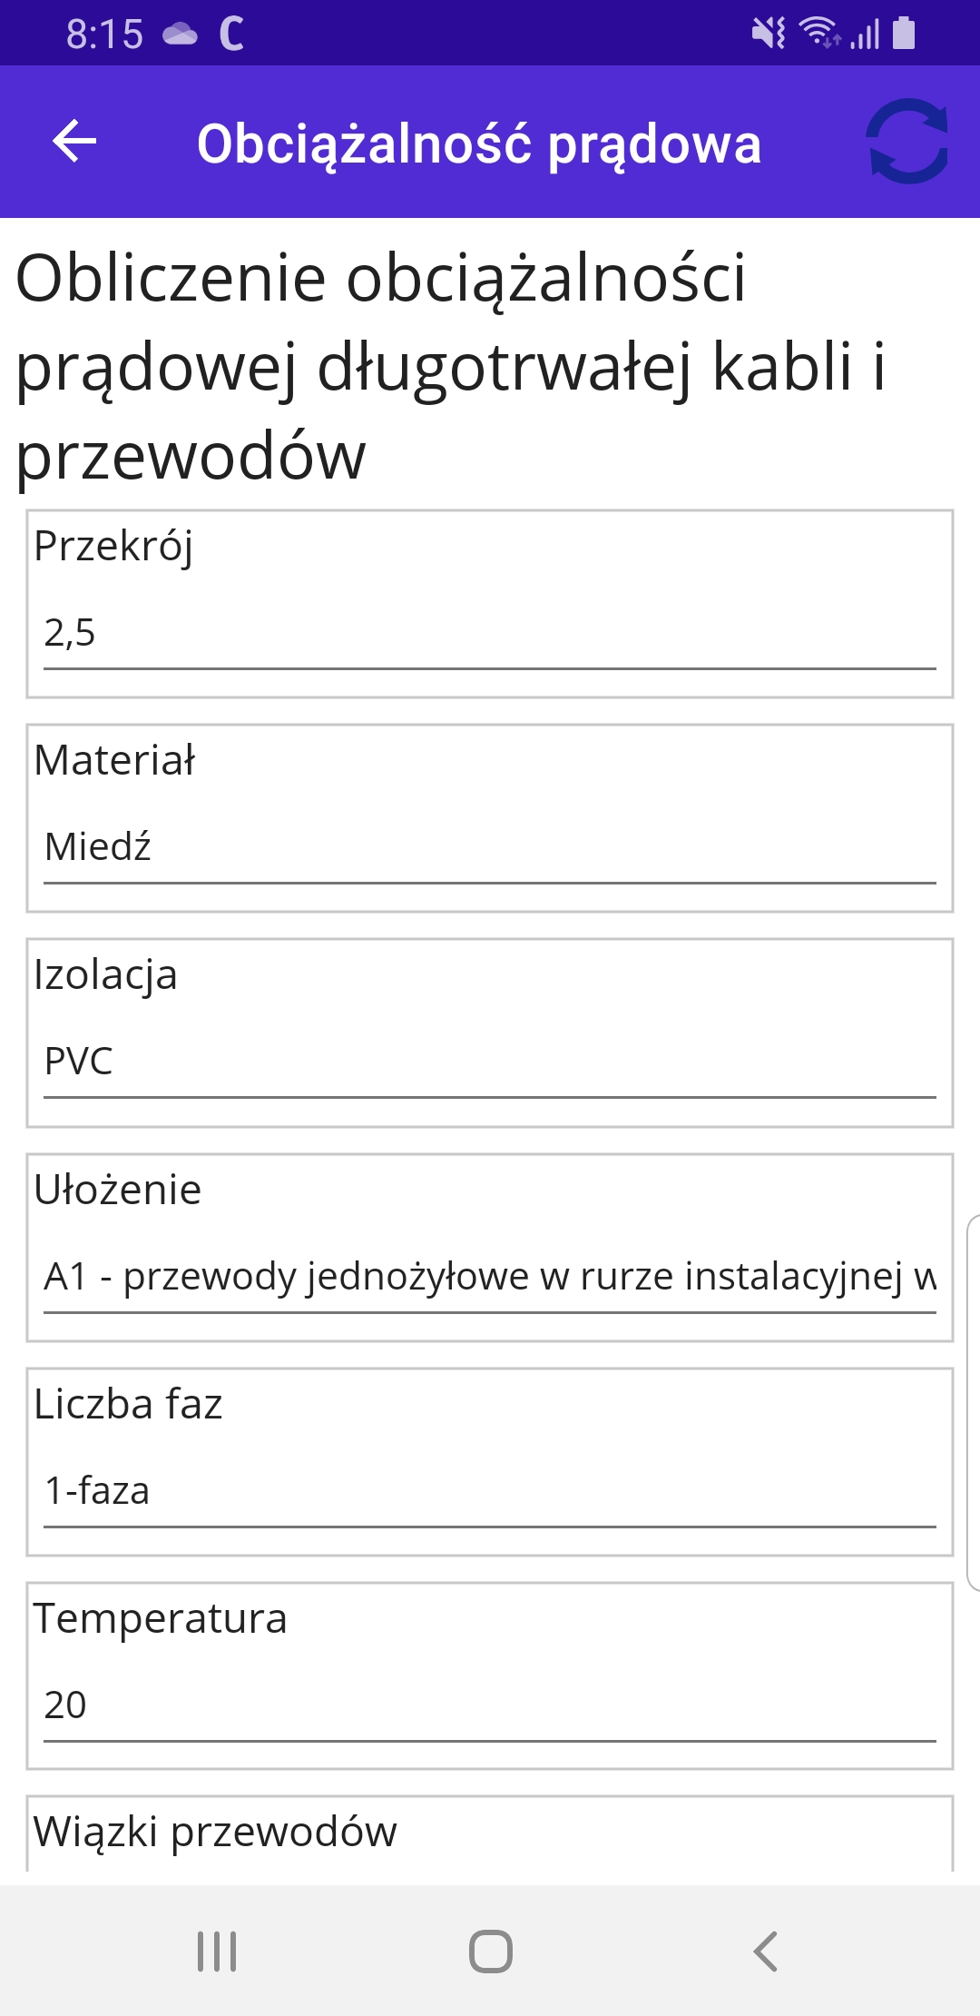Expand Liczba faz selector showing 1-faza
This screenshot has height=2016, width=980.
(490, 1491)
